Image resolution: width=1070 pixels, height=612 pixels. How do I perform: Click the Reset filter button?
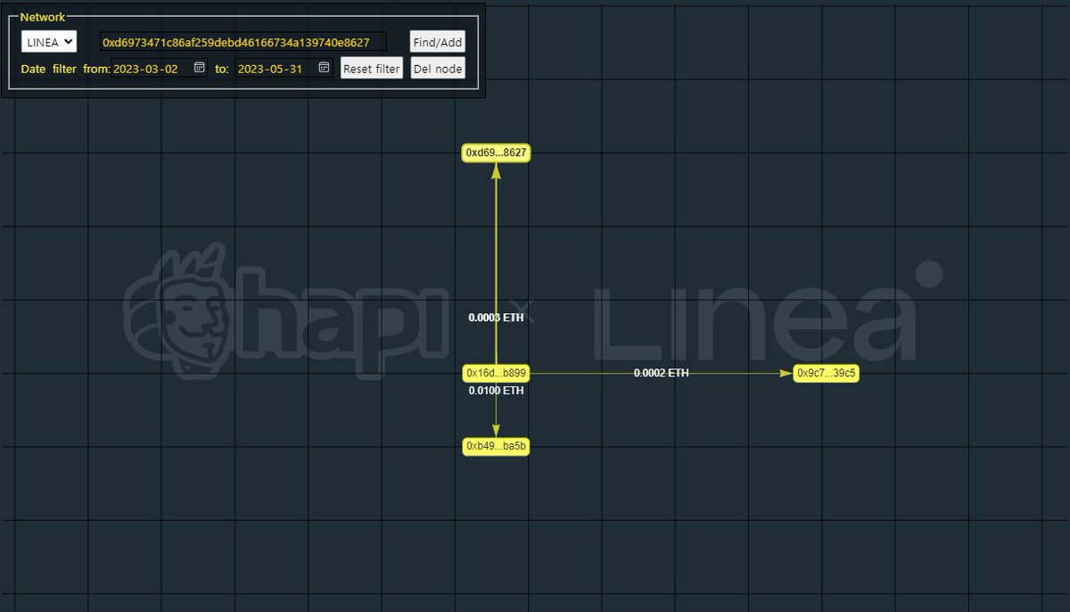372,69
